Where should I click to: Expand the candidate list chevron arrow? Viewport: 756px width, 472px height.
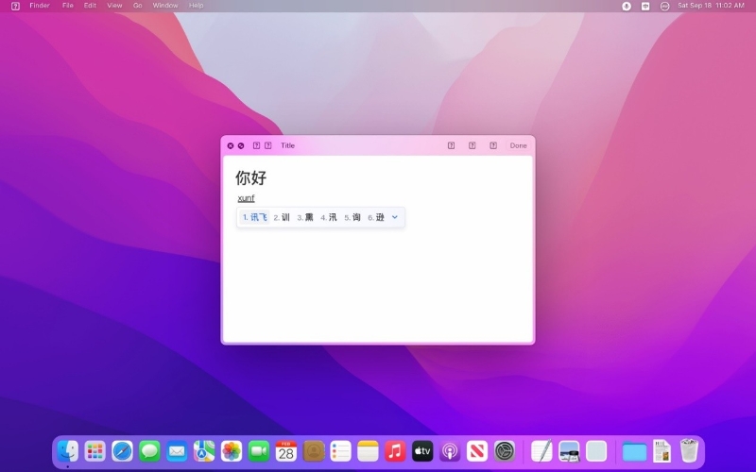tap(394, 217)
